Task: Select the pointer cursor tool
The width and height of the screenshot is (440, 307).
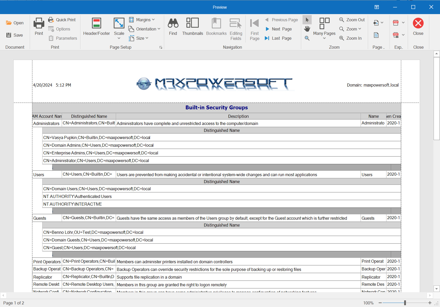Action: click(307, 20)
